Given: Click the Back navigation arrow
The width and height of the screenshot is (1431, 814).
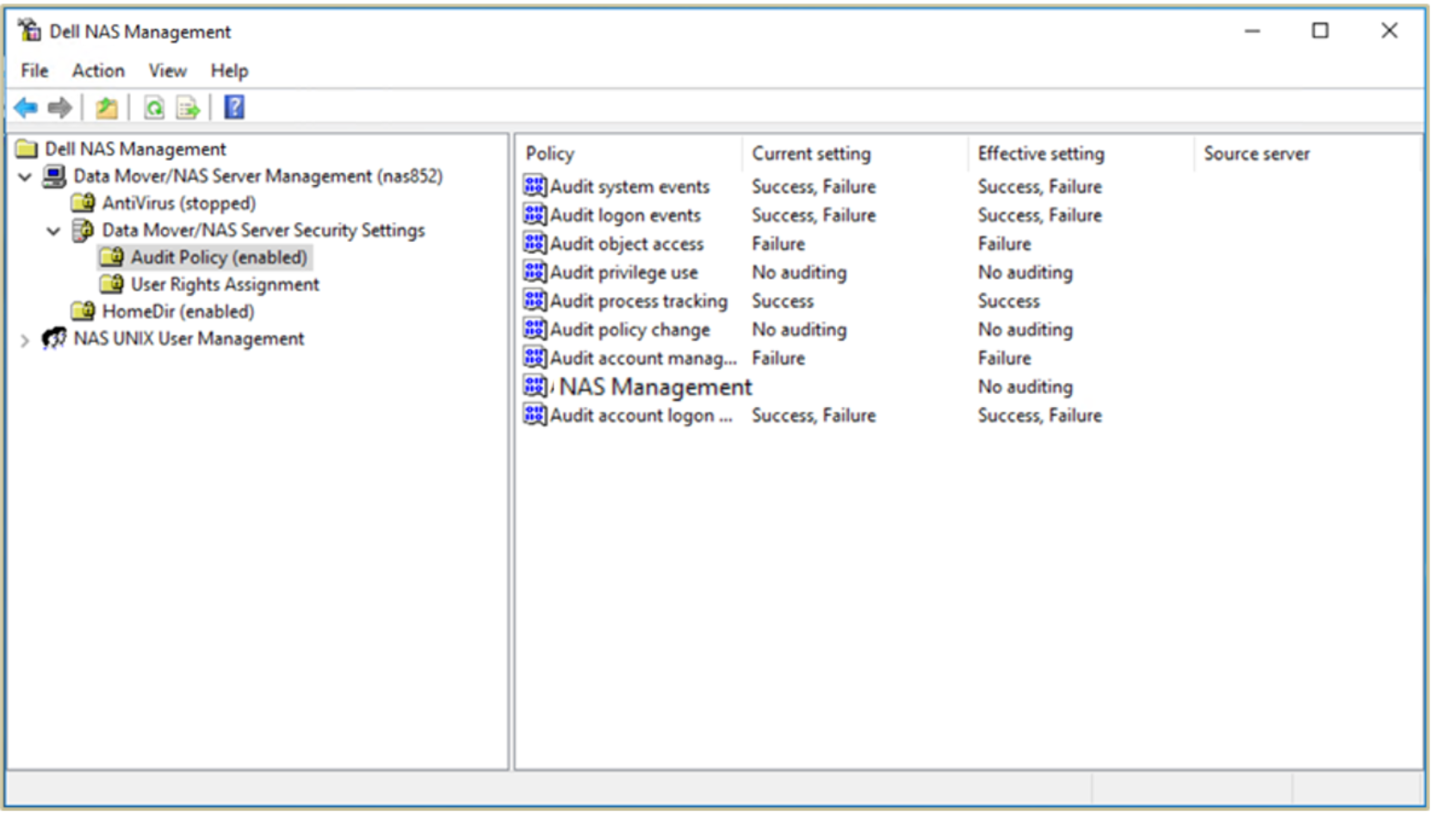Looking at the screenshot, I should click(23, 107).
